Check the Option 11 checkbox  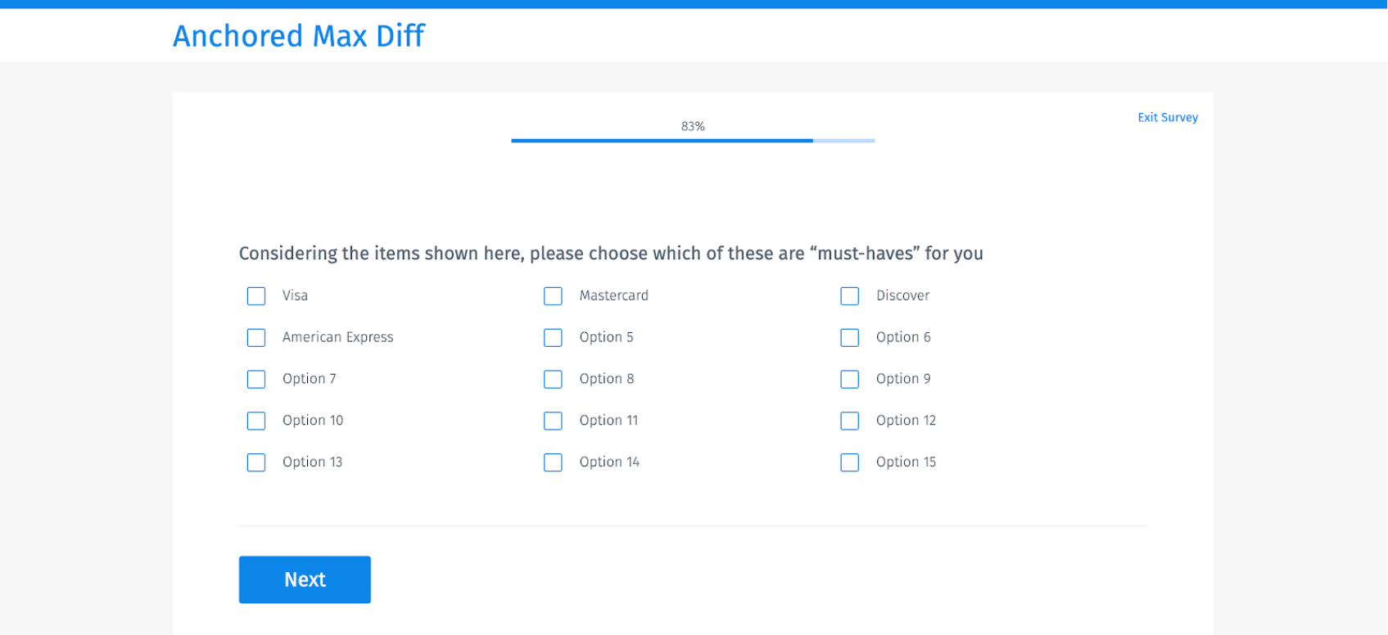tap(553, 421)
